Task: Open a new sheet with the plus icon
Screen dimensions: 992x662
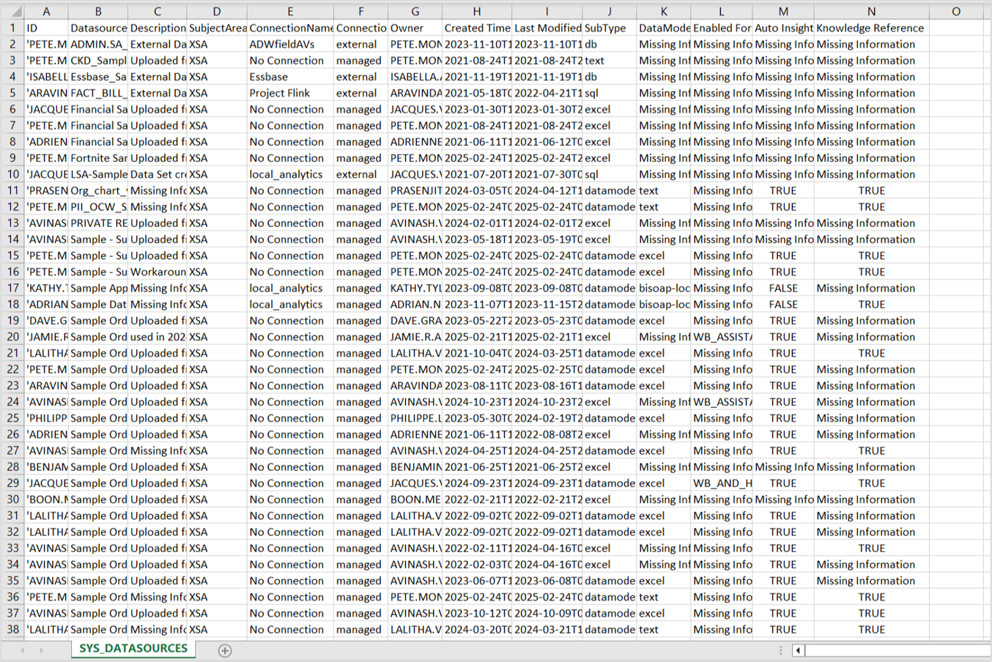Action: pos(226,649)
